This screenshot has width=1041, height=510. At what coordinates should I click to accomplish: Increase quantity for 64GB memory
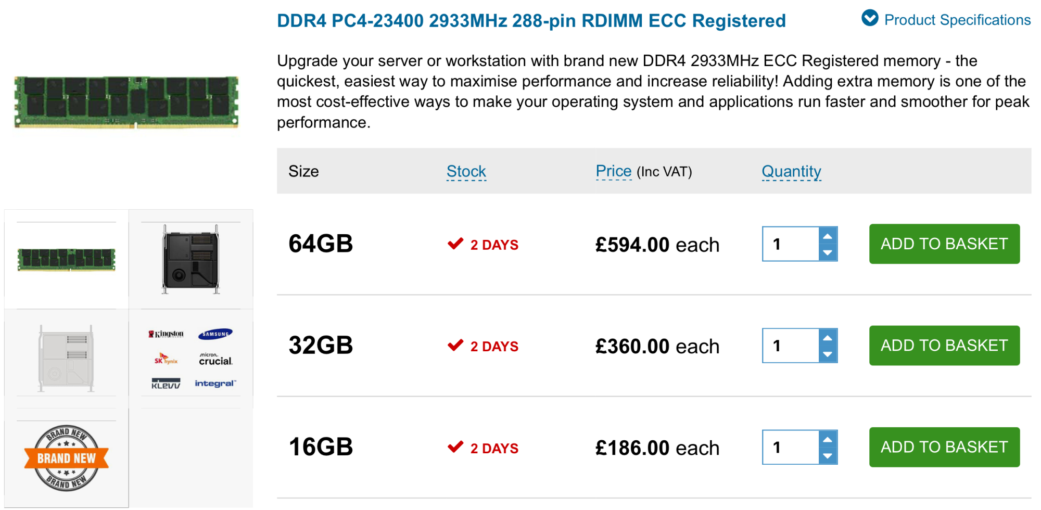828,236
